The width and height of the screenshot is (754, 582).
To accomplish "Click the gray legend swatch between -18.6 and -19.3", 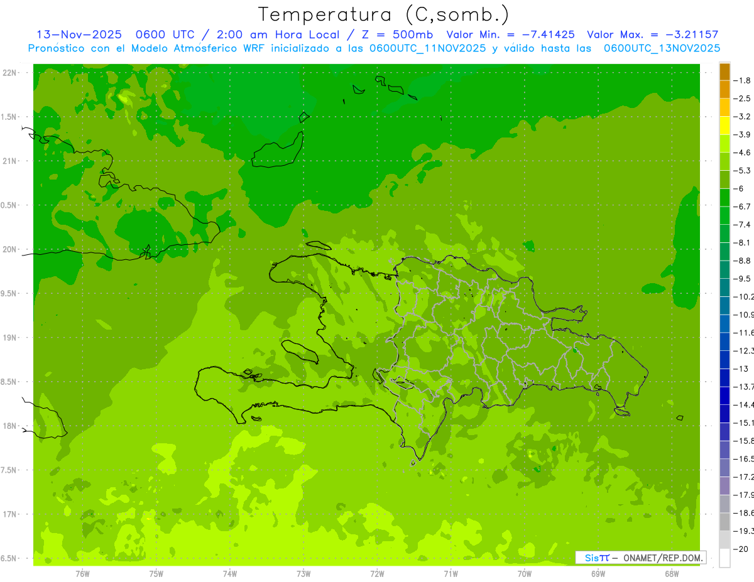I will point(724,522).
